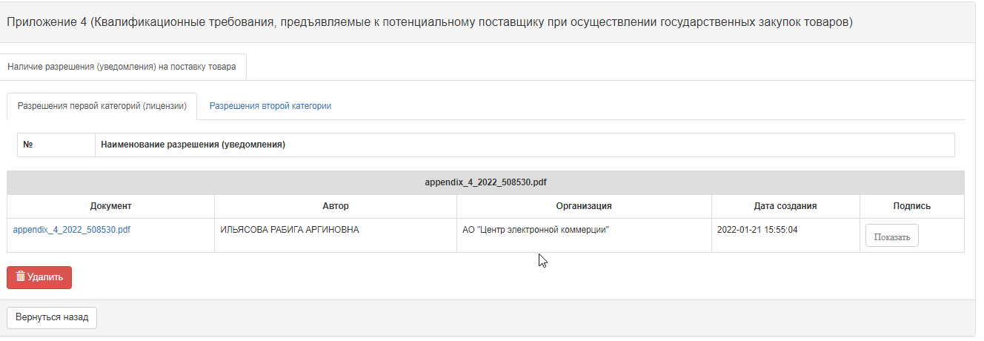Open the Наличие разрешения на поставку товара tab
The height and width of the screenshot is (341, 984).
click(x=122, y=67)
